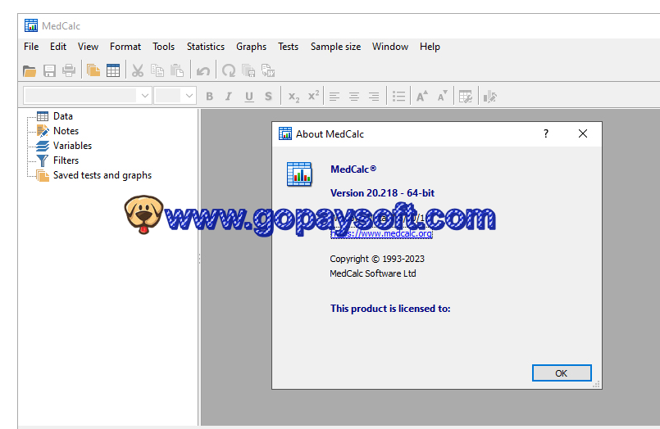The image size is (660, 429).
Task: Click the format graph icon
Action: (490, 97)
